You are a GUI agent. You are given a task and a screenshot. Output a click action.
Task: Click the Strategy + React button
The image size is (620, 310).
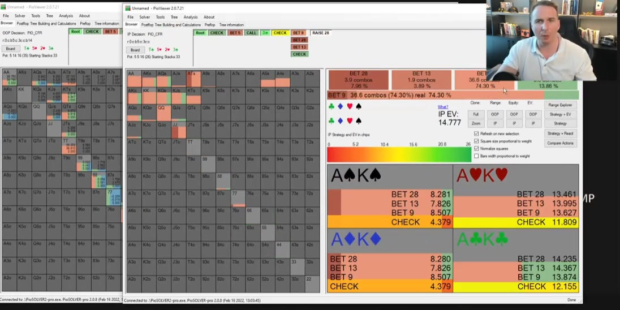pyautogui.click(x=560, y=134)
